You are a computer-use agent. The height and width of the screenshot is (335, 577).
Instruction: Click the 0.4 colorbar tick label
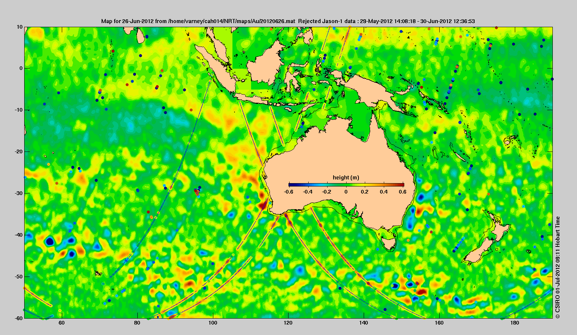(x=384, y=192)
